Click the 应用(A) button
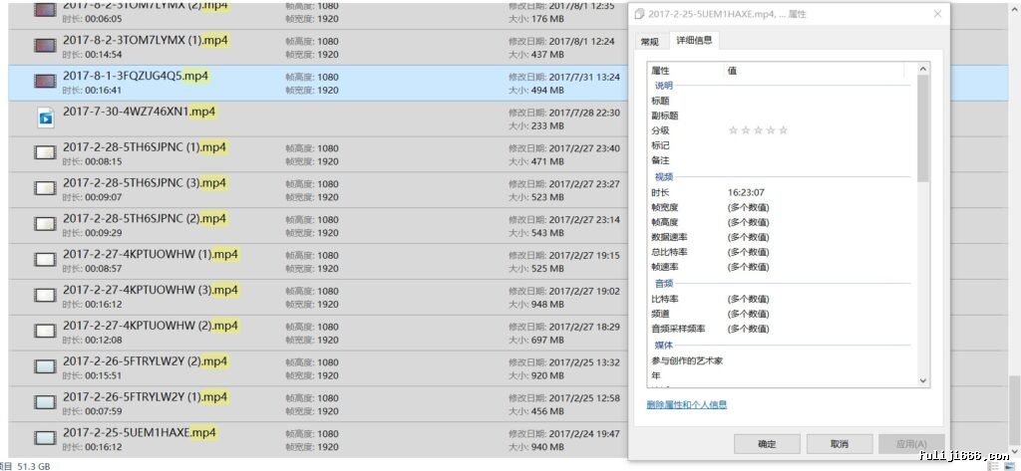Screen dimensions: 1021x471 (x=911, y=444)
